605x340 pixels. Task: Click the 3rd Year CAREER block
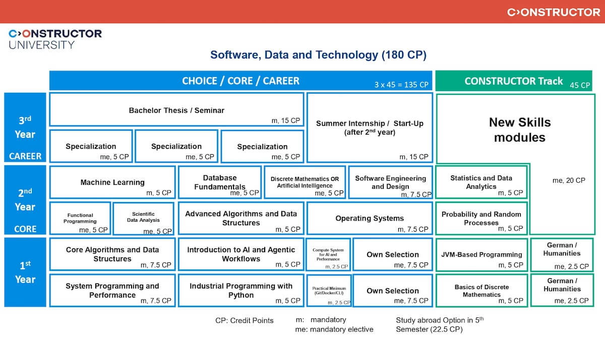coord(25,127)
